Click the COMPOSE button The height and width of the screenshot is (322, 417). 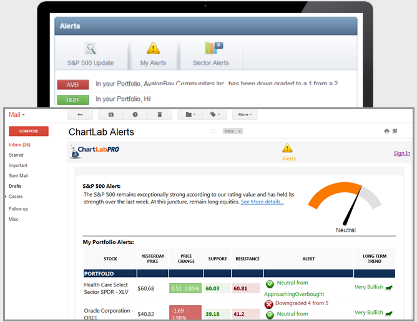pos(29,131)
